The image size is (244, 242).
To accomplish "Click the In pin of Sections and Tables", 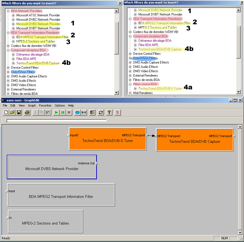I will [7, 218].
